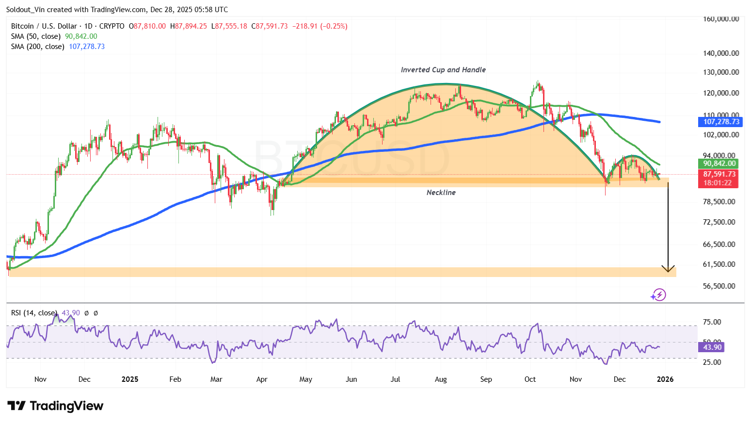Click the green 90,842.00 SMA price label

719,163
